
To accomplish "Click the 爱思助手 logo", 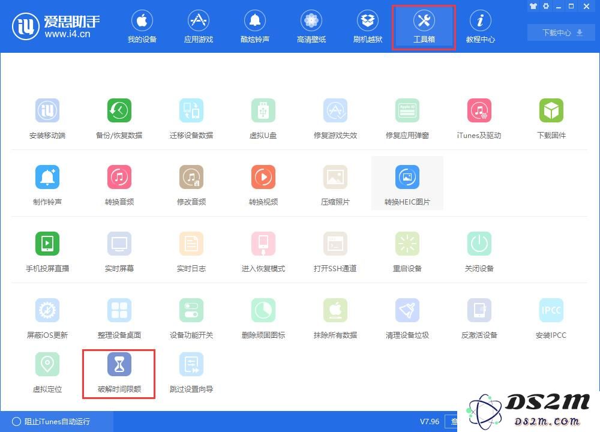I will (x=56, y=26).
